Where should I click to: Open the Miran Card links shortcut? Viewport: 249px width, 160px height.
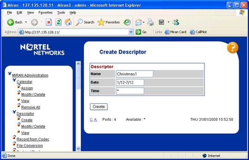point(176,32)
